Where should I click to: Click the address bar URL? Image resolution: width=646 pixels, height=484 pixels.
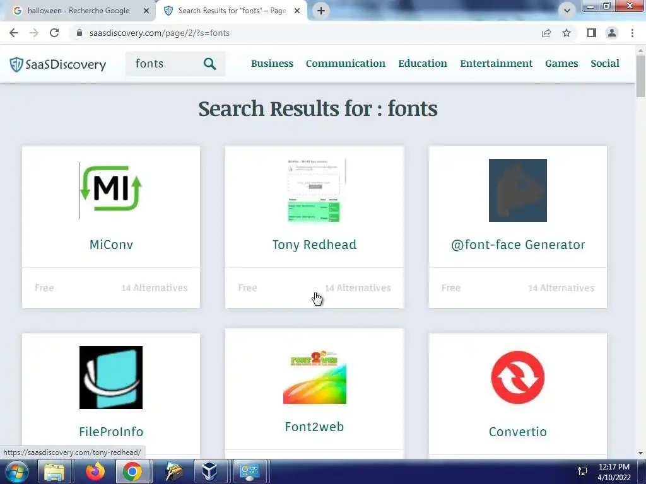click(x=160, y=33)
